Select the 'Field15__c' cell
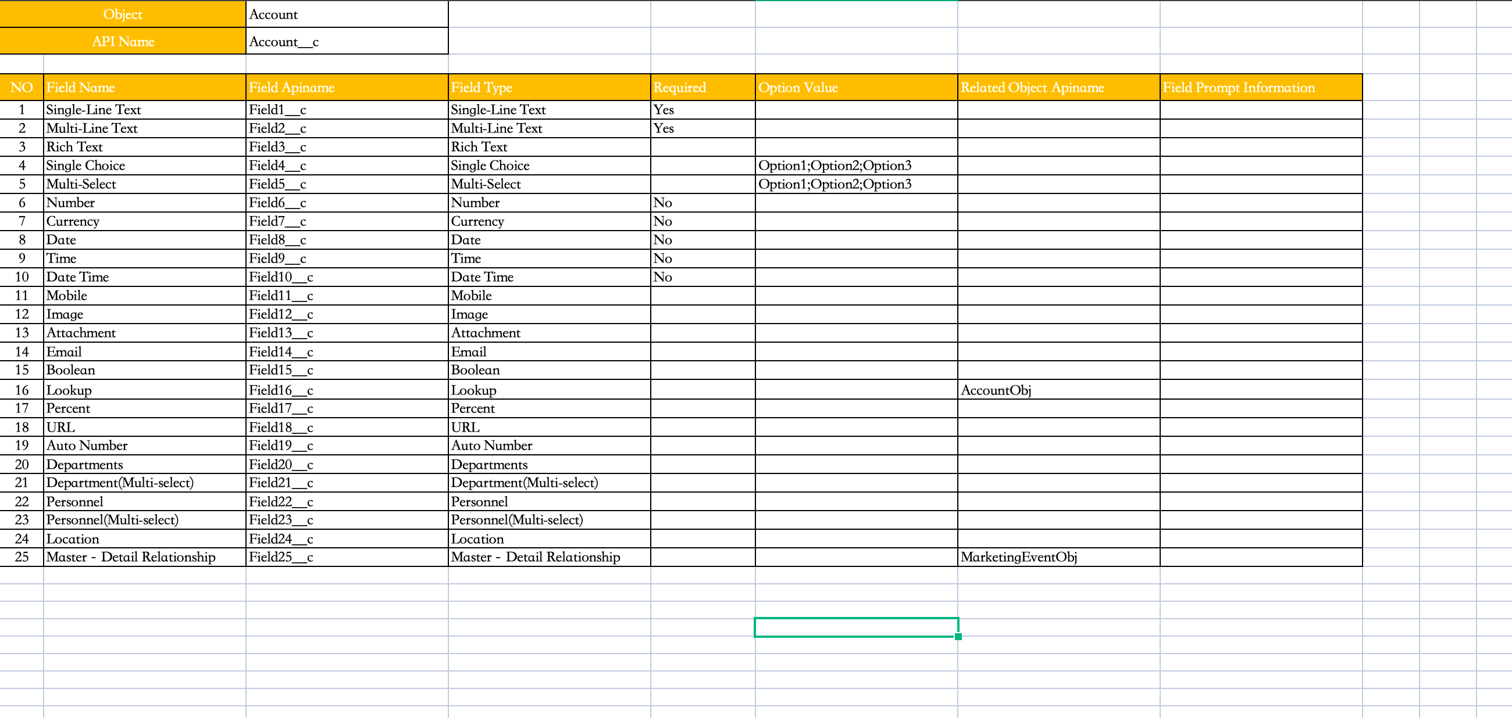Image resolution: width=1512 pixels, height=718 pixels. (347, 371)
